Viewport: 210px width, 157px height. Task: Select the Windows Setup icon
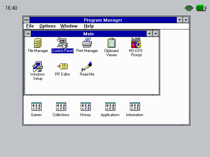[38, 66]
